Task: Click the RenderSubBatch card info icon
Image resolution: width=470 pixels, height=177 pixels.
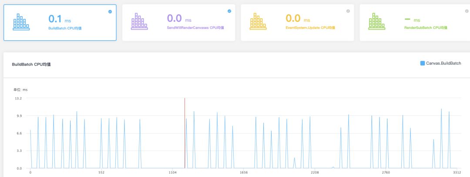Action: pos(467,11)
